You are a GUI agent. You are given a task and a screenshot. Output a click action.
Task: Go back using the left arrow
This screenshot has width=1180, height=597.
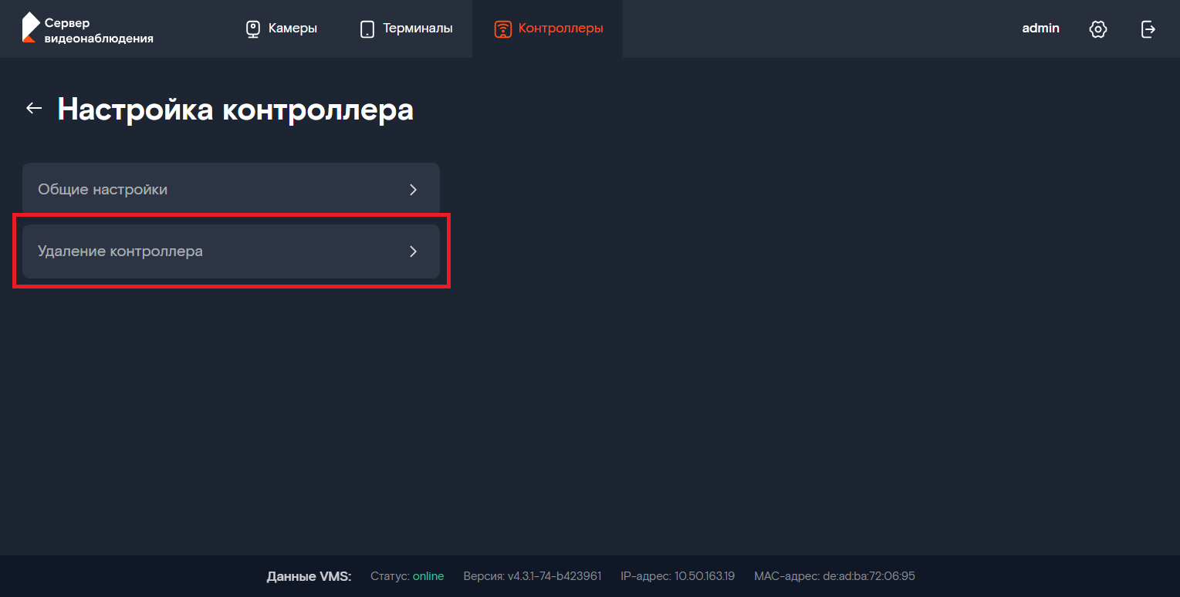point(34,109)
